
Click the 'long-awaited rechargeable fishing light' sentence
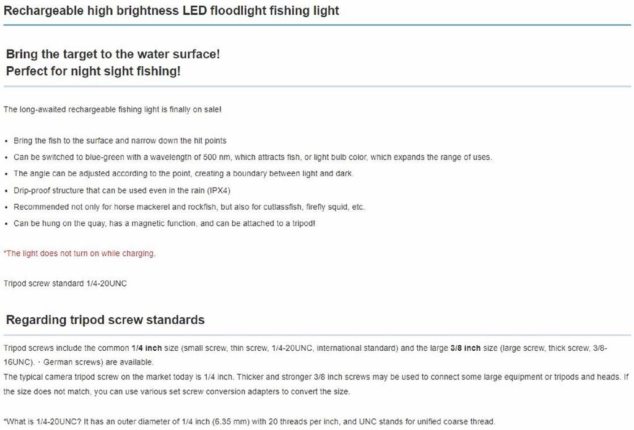click(x=112, y=110)
